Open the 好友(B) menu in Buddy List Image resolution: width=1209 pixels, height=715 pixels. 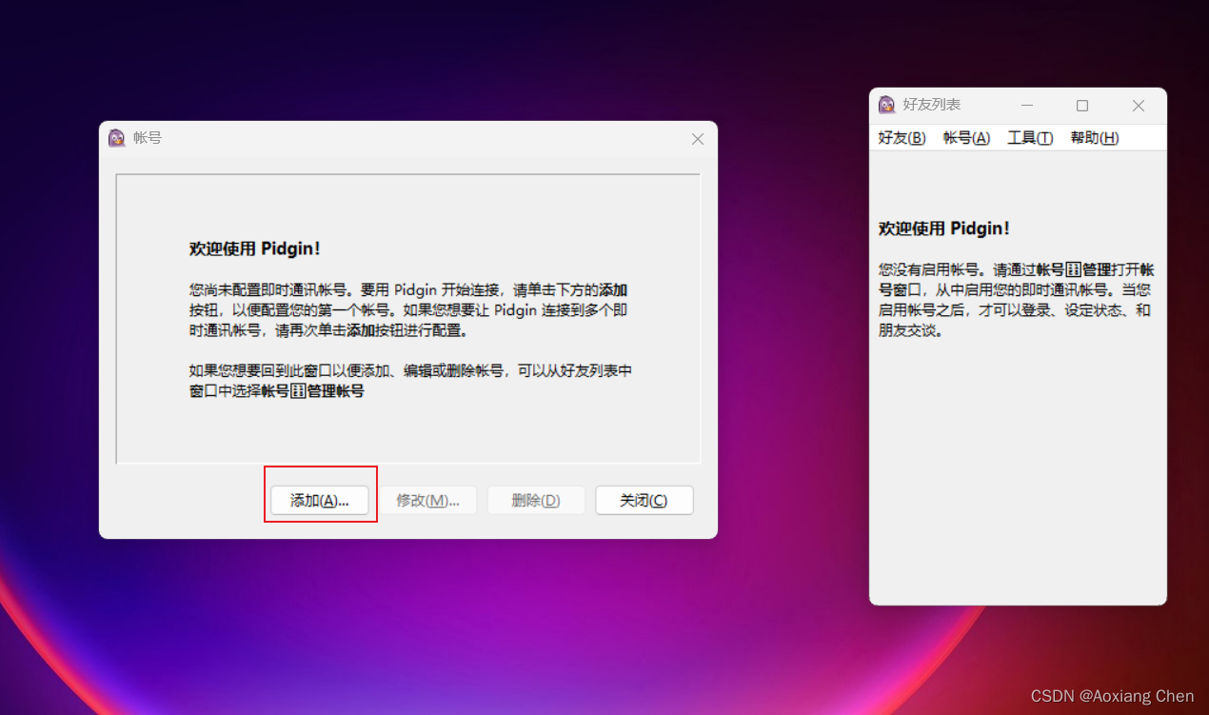point(902,138)
